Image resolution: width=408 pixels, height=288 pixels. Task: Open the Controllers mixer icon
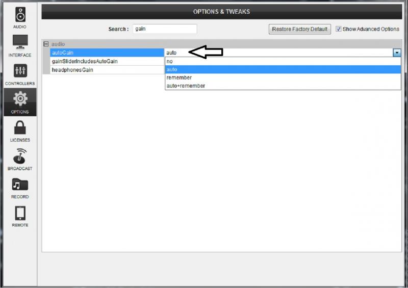pyautogui.click(x=20, y=70)
